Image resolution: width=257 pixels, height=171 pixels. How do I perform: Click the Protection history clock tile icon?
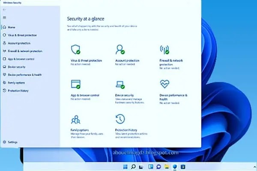120,119
